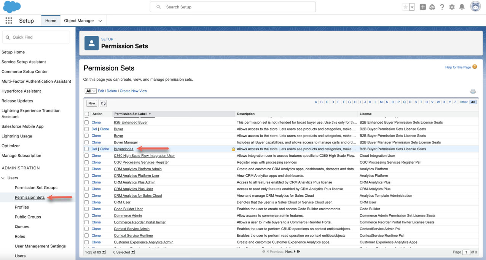Check the box for Buyerclone1 row
The height and width of the screenshot is (260, 486).
[87, 149]
